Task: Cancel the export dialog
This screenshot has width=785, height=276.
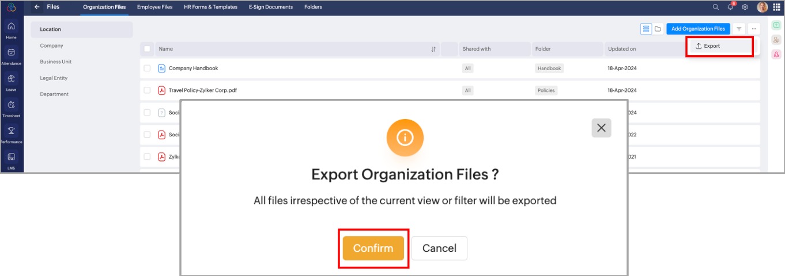Action: coord(439,248)
